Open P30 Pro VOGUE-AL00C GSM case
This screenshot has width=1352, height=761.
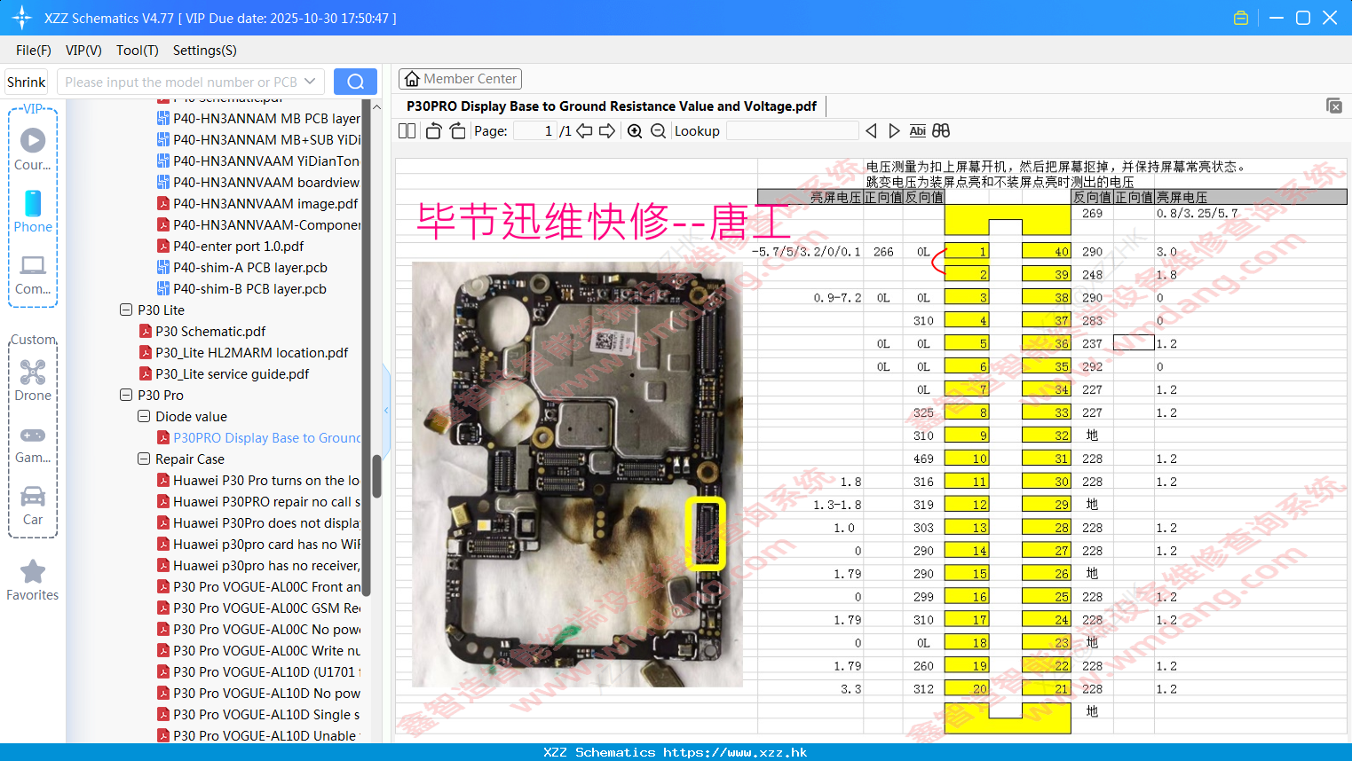(x=266, y=608)
